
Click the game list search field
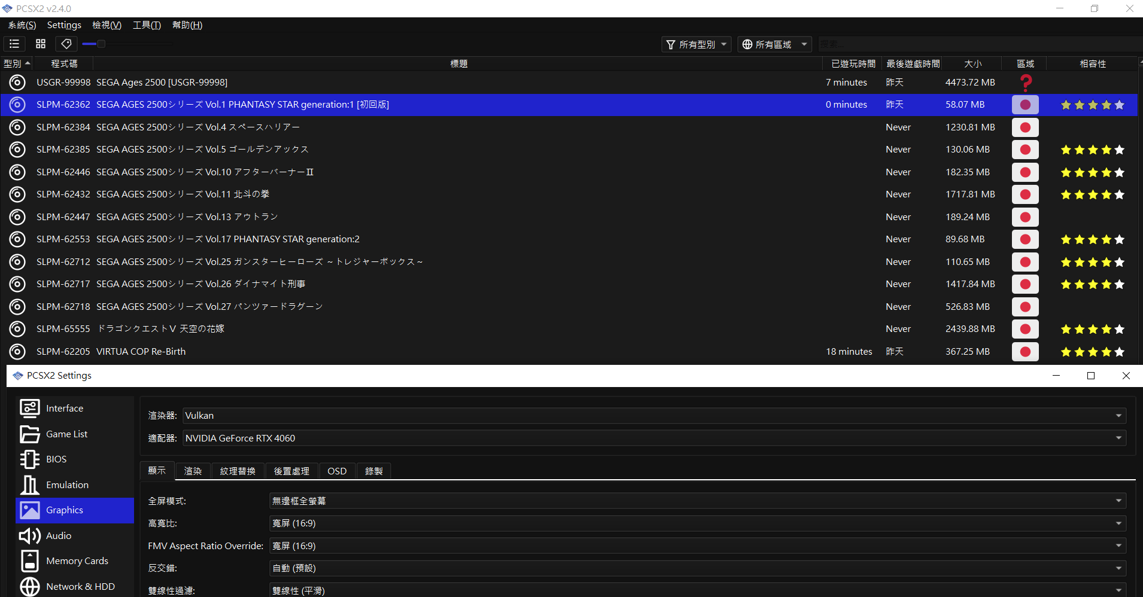tap(975, 44)
